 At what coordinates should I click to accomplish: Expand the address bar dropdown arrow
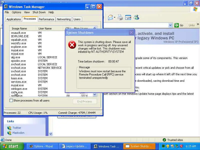click(x=170, y=25)
